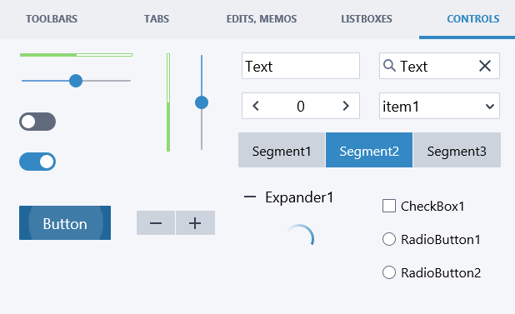515x314 pixels.
Task: Select Segment1
Action: pos(282,150)
